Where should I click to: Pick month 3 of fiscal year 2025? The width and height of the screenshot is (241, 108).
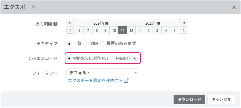pos(157,30)
